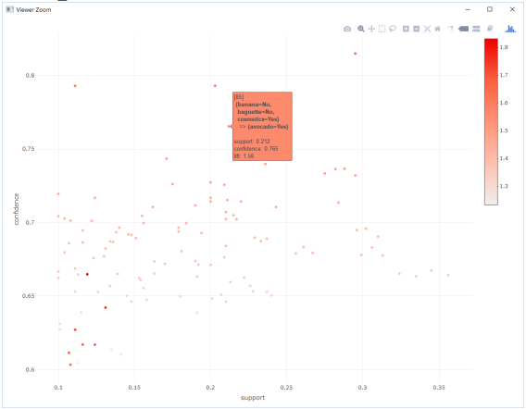Viewport: 526px width, 409px height.
Task: Reset axes with the home icon
Action: coord(437,29)
